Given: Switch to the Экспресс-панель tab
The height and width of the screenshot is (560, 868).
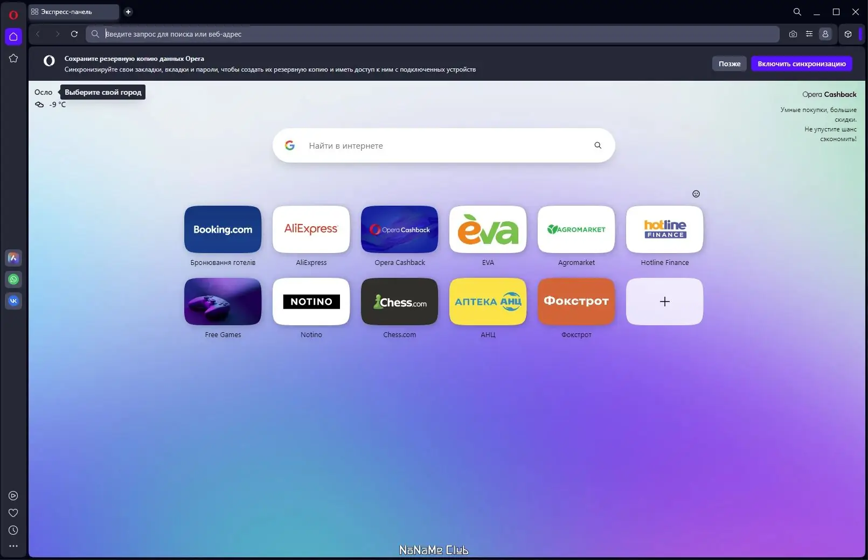Looking at the screenshot, I should 73,12.
